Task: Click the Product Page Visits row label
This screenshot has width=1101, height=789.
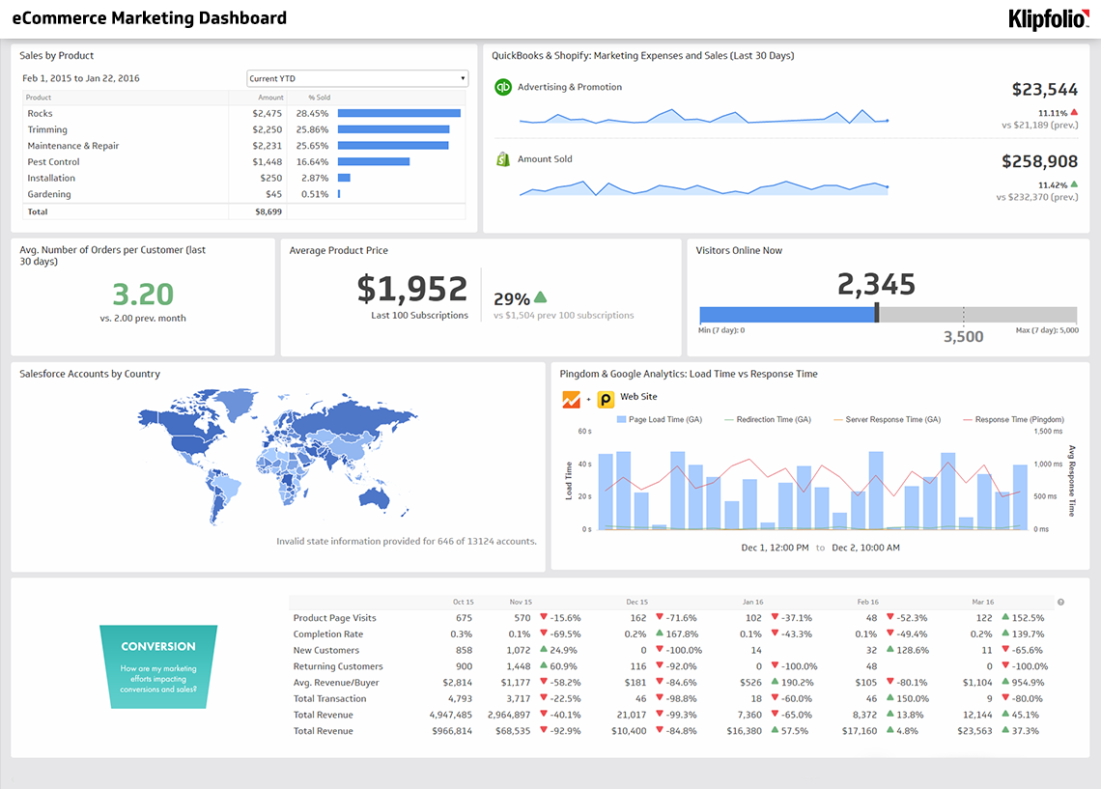Action: coord(334,618)
